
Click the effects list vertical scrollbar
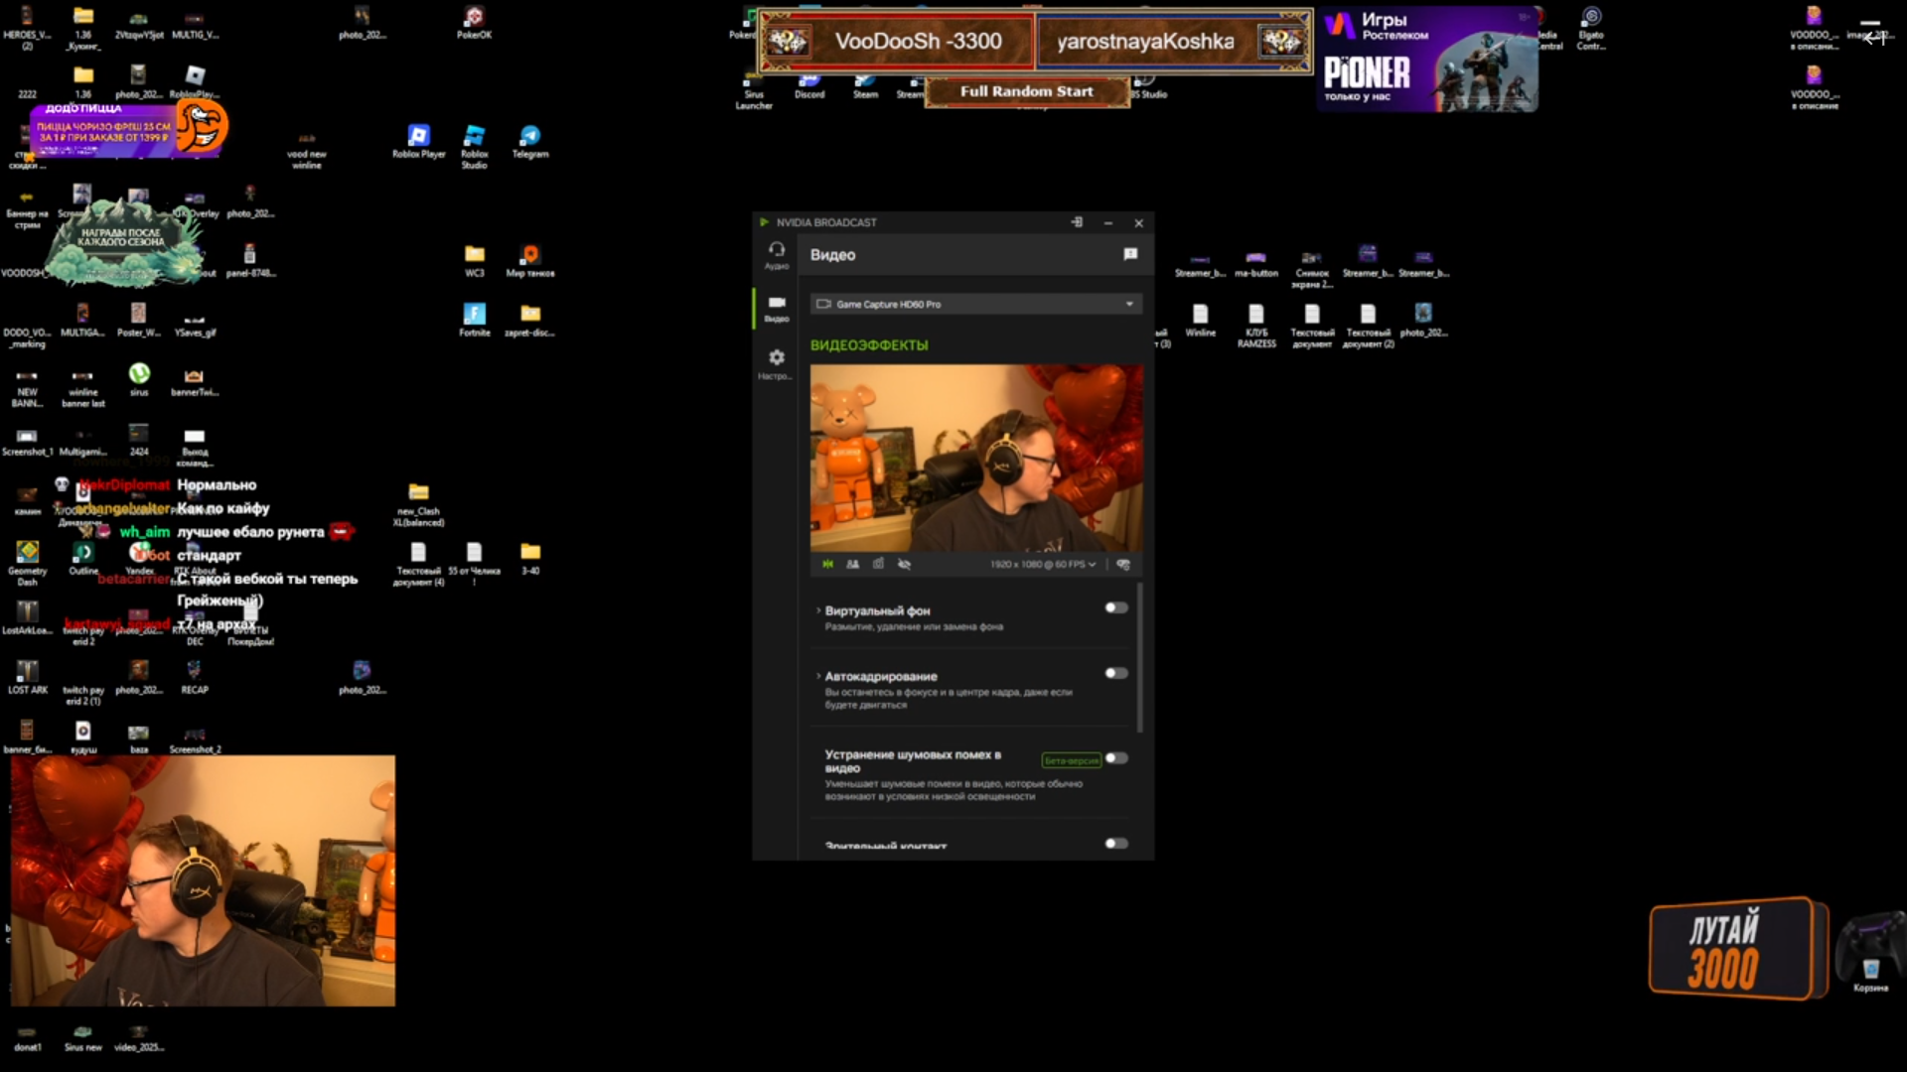pyautogui.click(x=1139, y=657)
